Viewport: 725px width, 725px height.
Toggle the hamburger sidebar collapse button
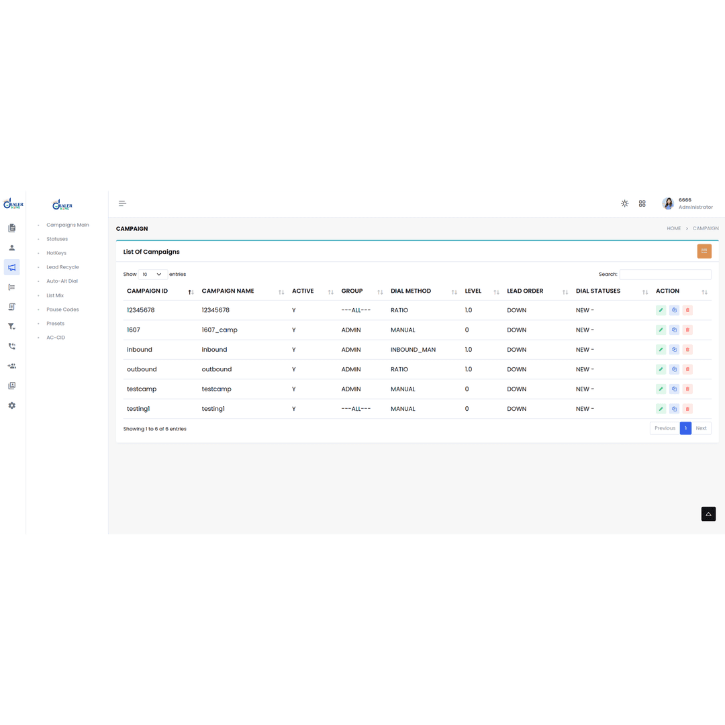(122, 203)
